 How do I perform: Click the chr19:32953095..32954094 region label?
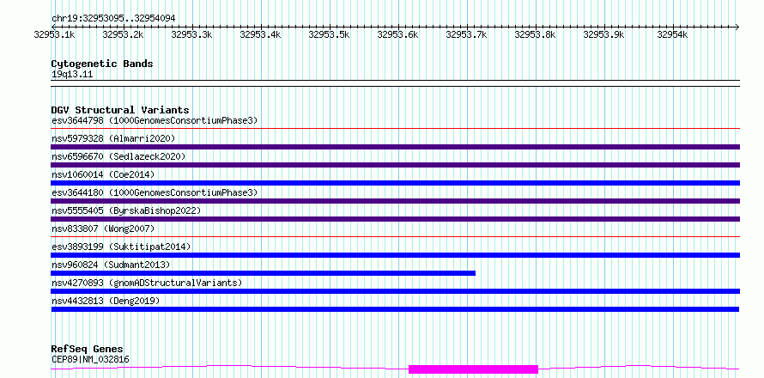coord(113,19)
